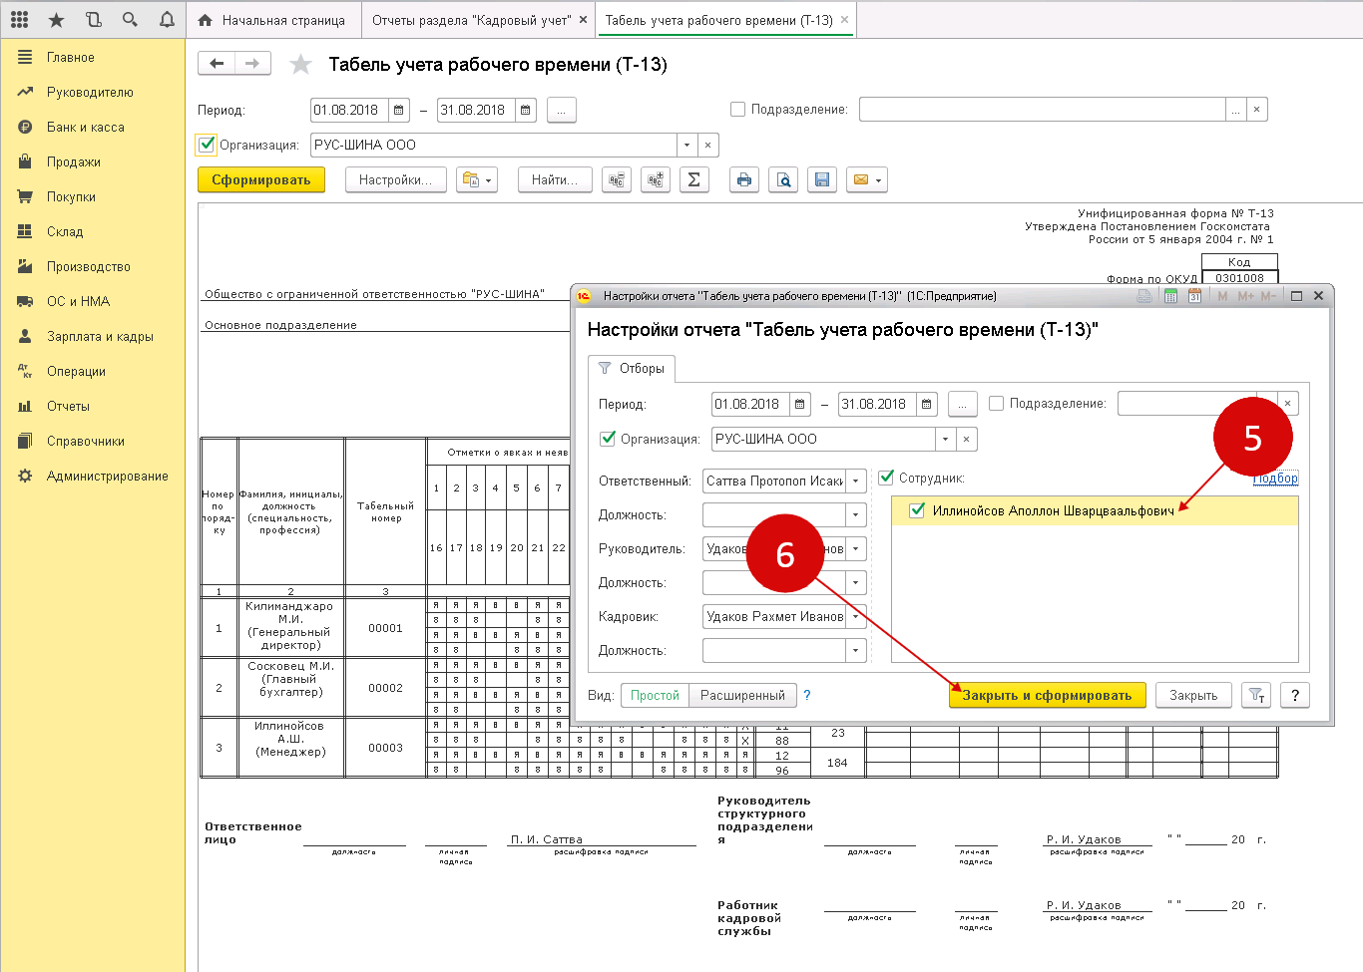Add report to favorites star
The width and height of the screenshot is (1363, 972).
299,65
